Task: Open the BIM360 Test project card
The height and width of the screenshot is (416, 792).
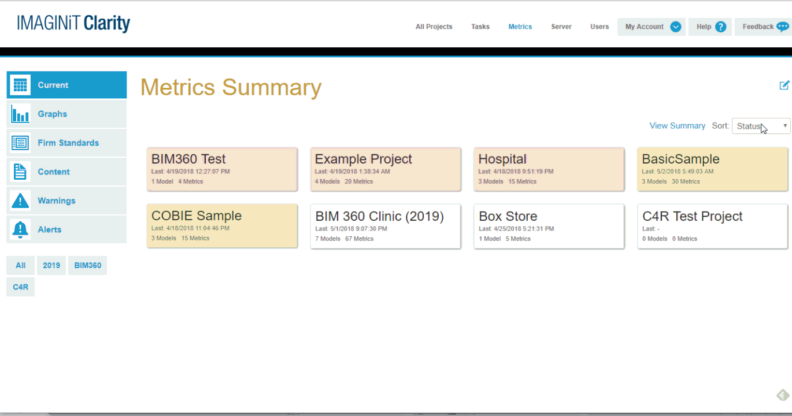Action: (x=222, y=169)
